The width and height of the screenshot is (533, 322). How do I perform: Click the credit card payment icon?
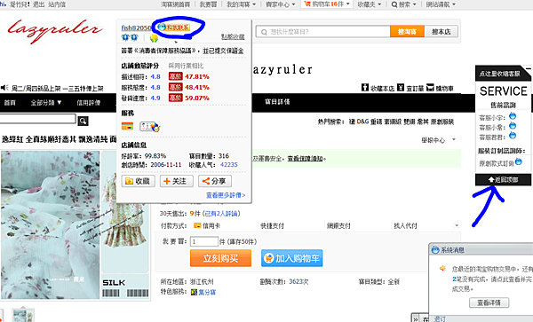[x=197, y=225]
